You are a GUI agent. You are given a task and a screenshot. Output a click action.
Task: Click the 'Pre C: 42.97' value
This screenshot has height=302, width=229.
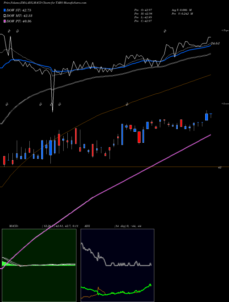143,21
